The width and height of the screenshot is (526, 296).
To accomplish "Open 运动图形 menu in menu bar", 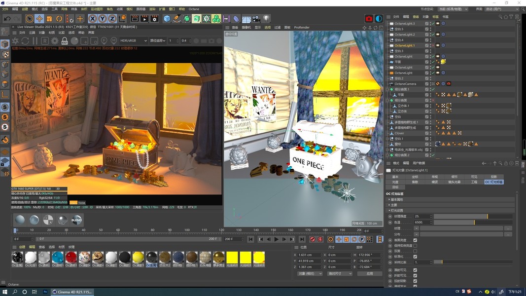I will (x=97, y=9).
